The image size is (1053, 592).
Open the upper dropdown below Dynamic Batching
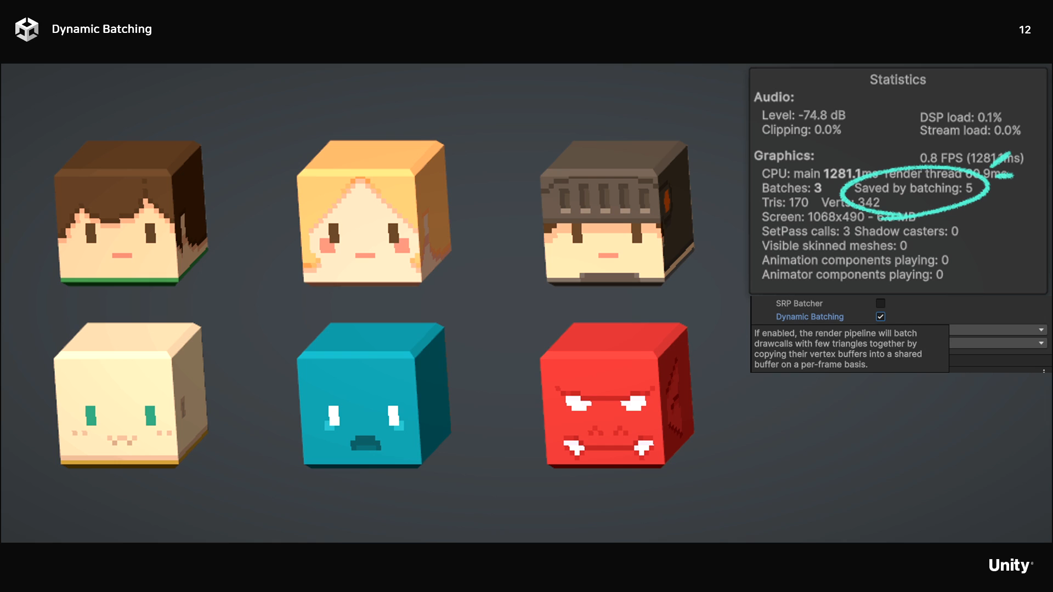pos(998,329)
